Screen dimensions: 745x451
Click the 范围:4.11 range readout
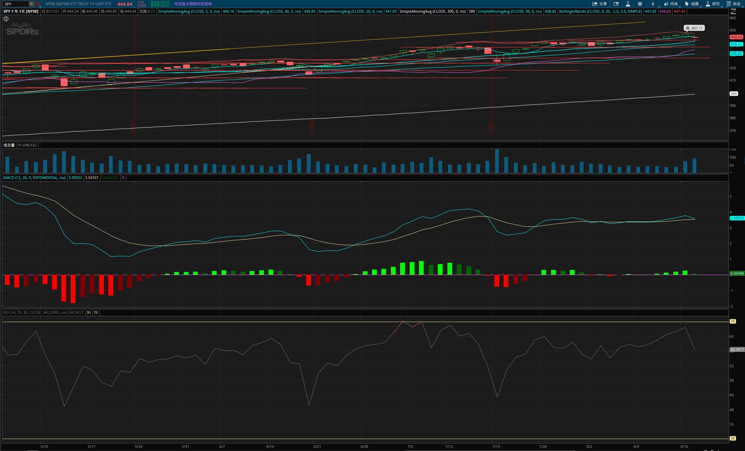click(147, 11)
